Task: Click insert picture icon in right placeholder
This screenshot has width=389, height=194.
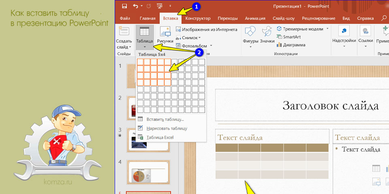Action: pos(376,182)
